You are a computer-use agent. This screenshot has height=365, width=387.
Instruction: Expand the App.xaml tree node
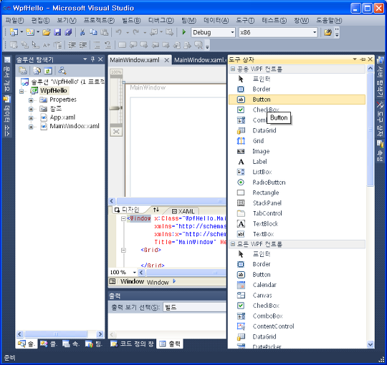point(31,118)
